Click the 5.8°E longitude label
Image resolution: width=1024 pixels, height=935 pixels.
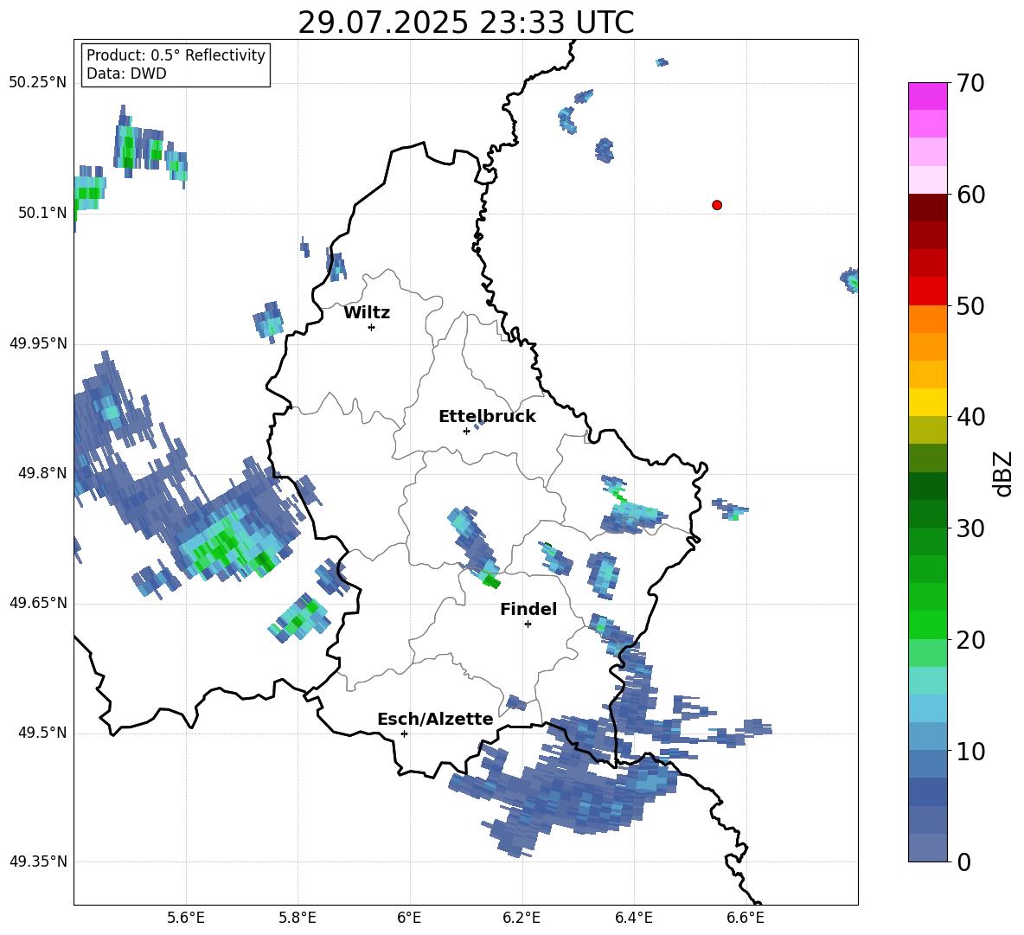[x=298, y=918]
